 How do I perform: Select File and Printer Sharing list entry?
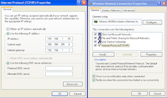(126, 38)
